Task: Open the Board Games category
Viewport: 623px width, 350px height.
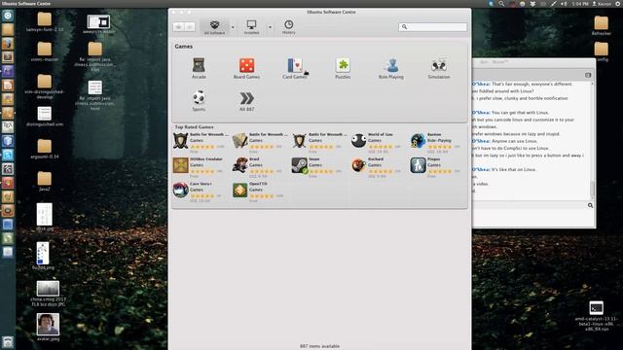Action: click(x=246, y=68)
